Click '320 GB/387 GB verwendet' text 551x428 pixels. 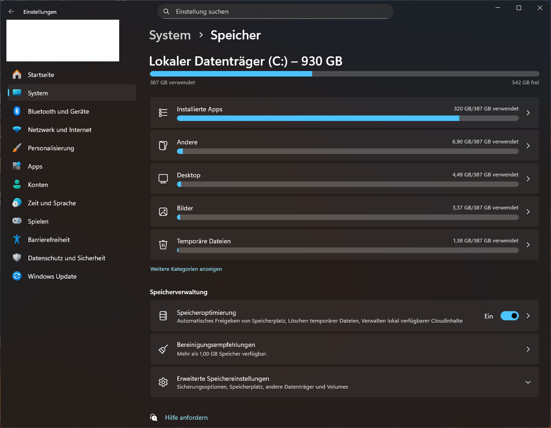(486, 109)
